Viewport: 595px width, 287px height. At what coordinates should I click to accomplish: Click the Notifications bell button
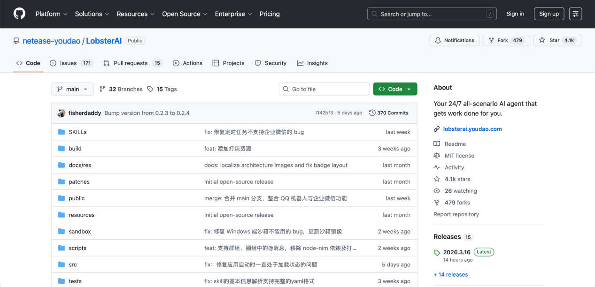coord(454,40)
